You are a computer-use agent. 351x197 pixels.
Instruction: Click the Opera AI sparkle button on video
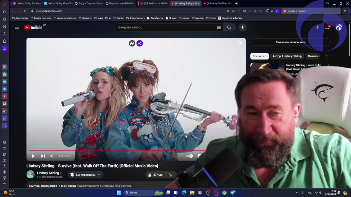140,43
